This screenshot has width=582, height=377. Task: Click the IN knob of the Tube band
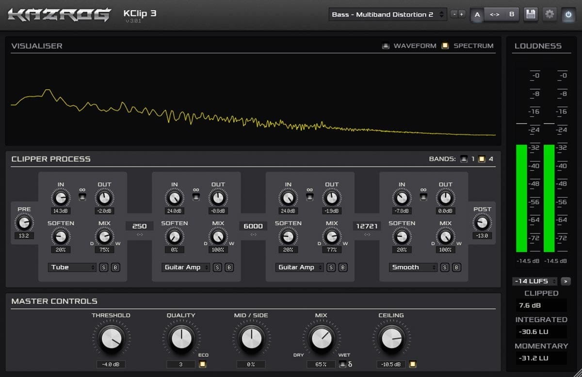tap(60, 198)
